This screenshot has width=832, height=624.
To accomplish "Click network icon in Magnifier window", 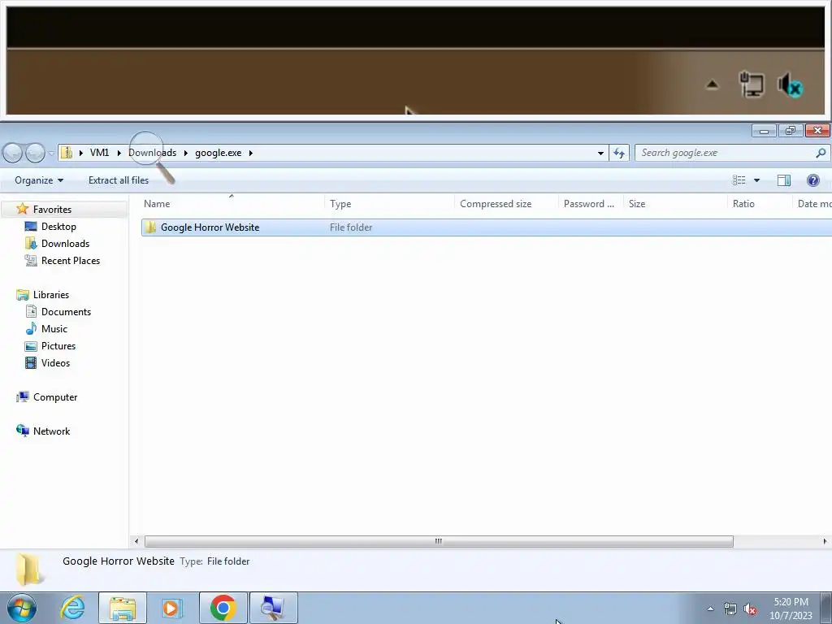I will (752, 84).
